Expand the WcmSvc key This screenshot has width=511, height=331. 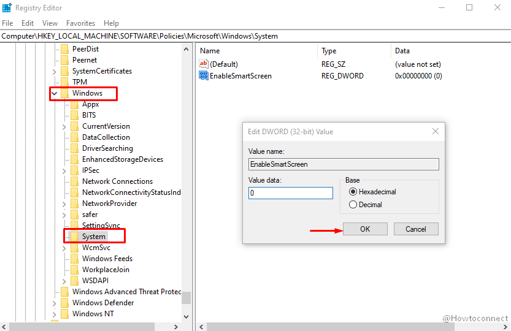64,248
